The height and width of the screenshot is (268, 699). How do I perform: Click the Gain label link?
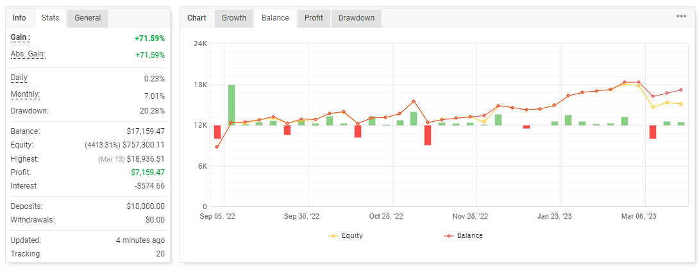coord(21,37)
